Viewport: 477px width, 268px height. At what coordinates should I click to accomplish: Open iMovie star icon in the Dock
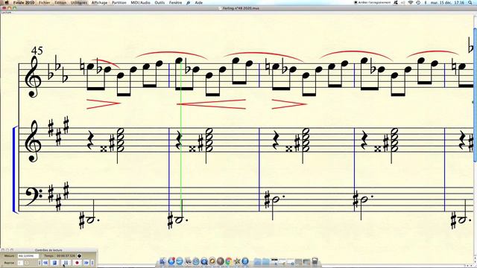[237, 261]
